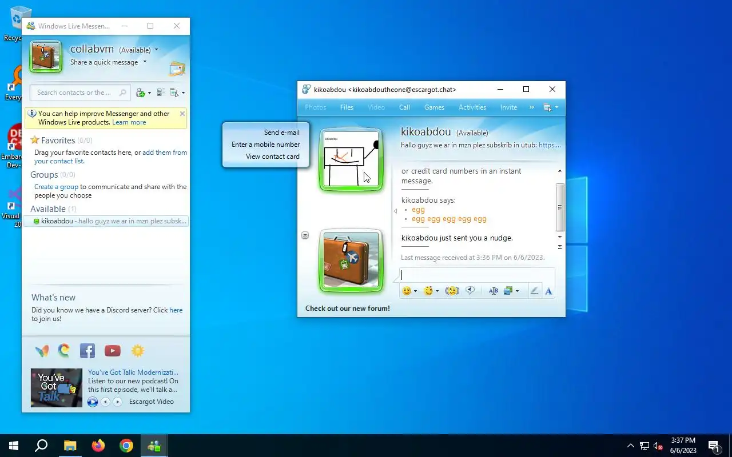Choose Enter a mobile number from popup
732x457 pixels.
point(266,145)
